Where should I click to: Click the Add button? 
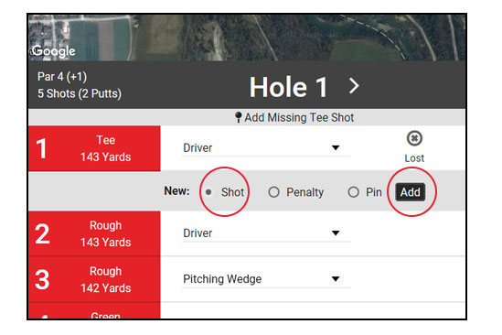click(x=411, y=192)
